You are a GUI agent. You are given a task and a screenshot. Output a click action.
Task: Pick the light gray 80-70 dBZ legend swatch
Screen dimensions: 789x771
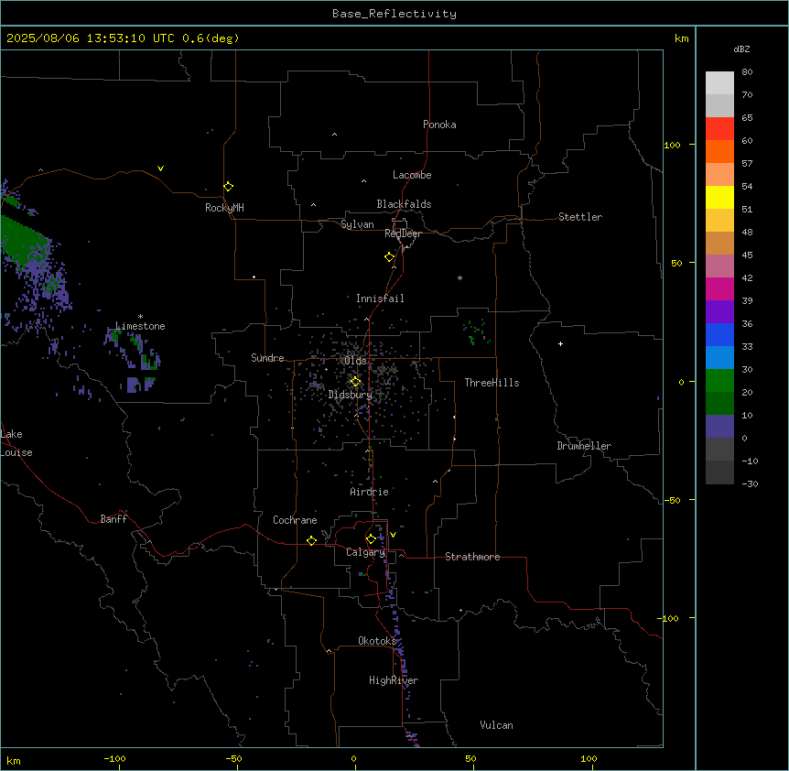click(719, 83)
